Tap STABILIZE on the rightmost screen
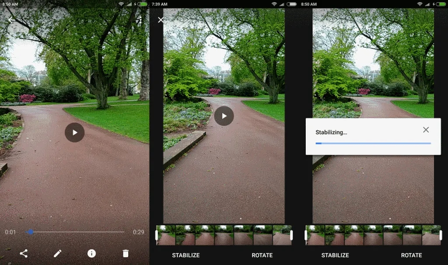The height and width of the screenshot is (265, 448). tap(336, 255)
